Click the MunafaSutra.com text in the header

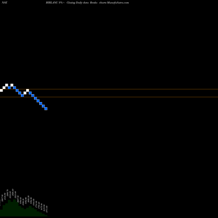coord(118,3)
